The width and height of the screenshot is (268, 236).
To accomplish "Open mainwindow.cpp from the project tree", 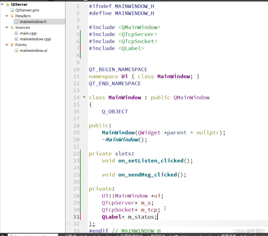I will [x=35, y=39].
